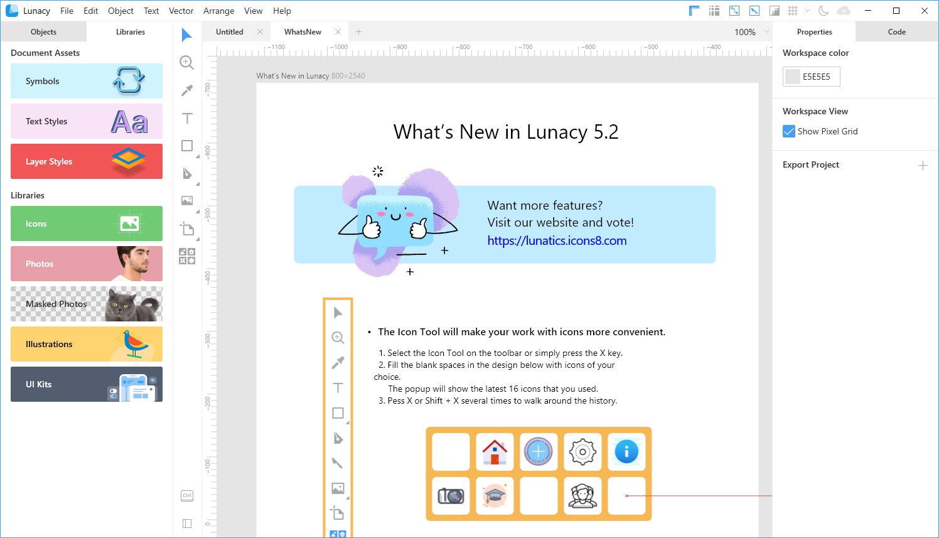Switch to the Untitled document tab

point(230,32)
